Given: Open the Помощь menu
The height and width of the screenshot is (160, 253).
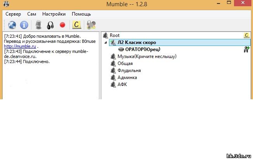Looking at the screenshot, I should [x=81, y=14].
